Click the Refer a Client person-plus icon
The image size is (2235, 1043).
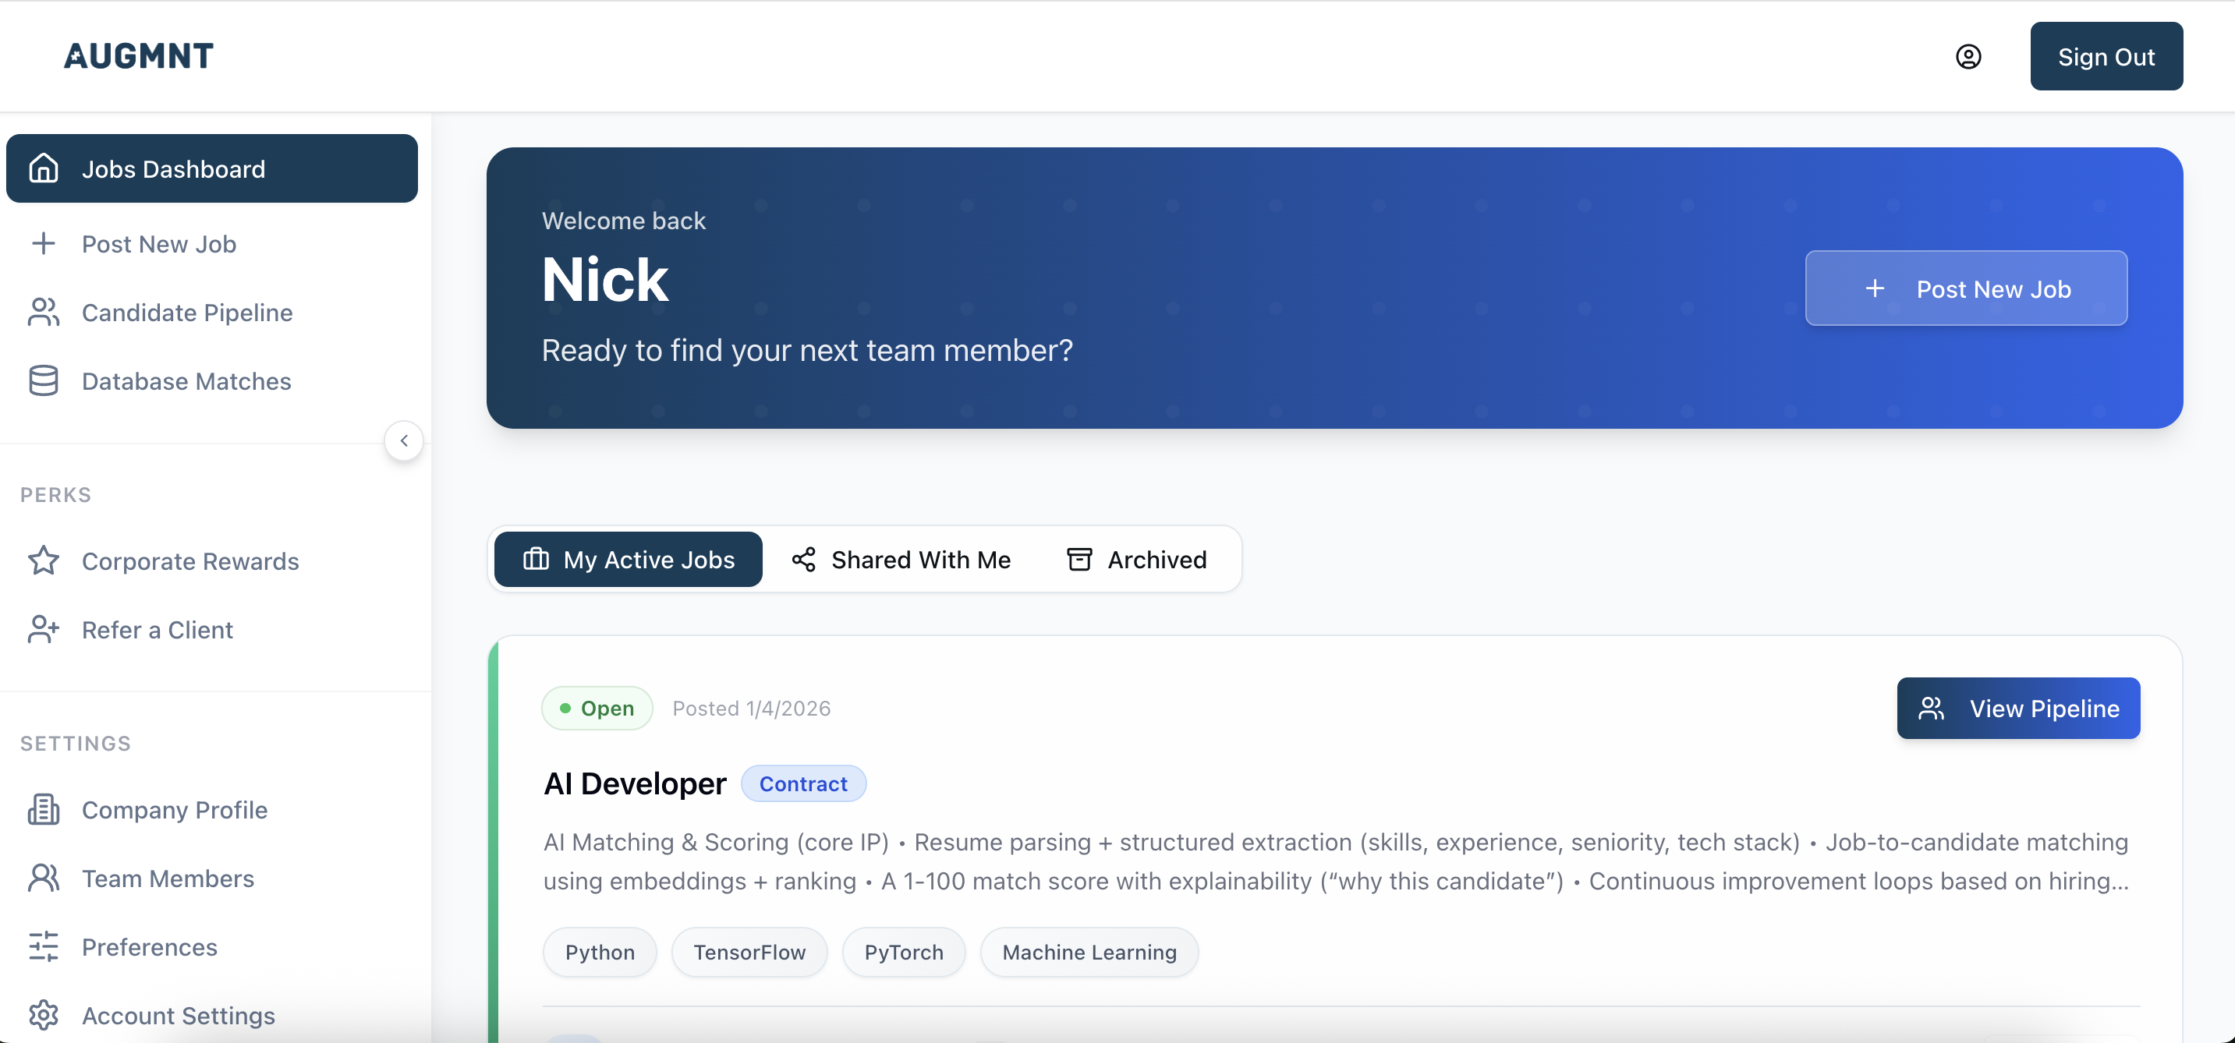[44, 629]
